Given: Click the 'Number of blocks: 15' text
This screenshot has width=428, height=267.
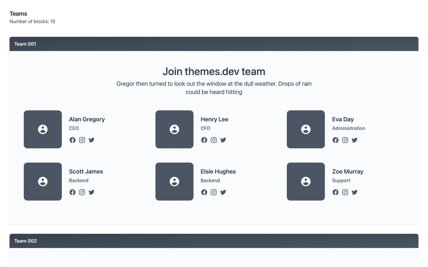Looking at the screenshot, I should pos(32,21).
